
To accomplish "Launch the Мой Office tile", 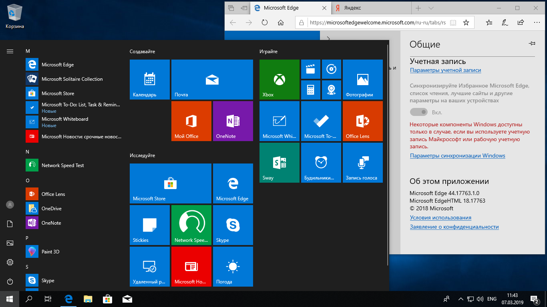I will [x=191, y=121].
